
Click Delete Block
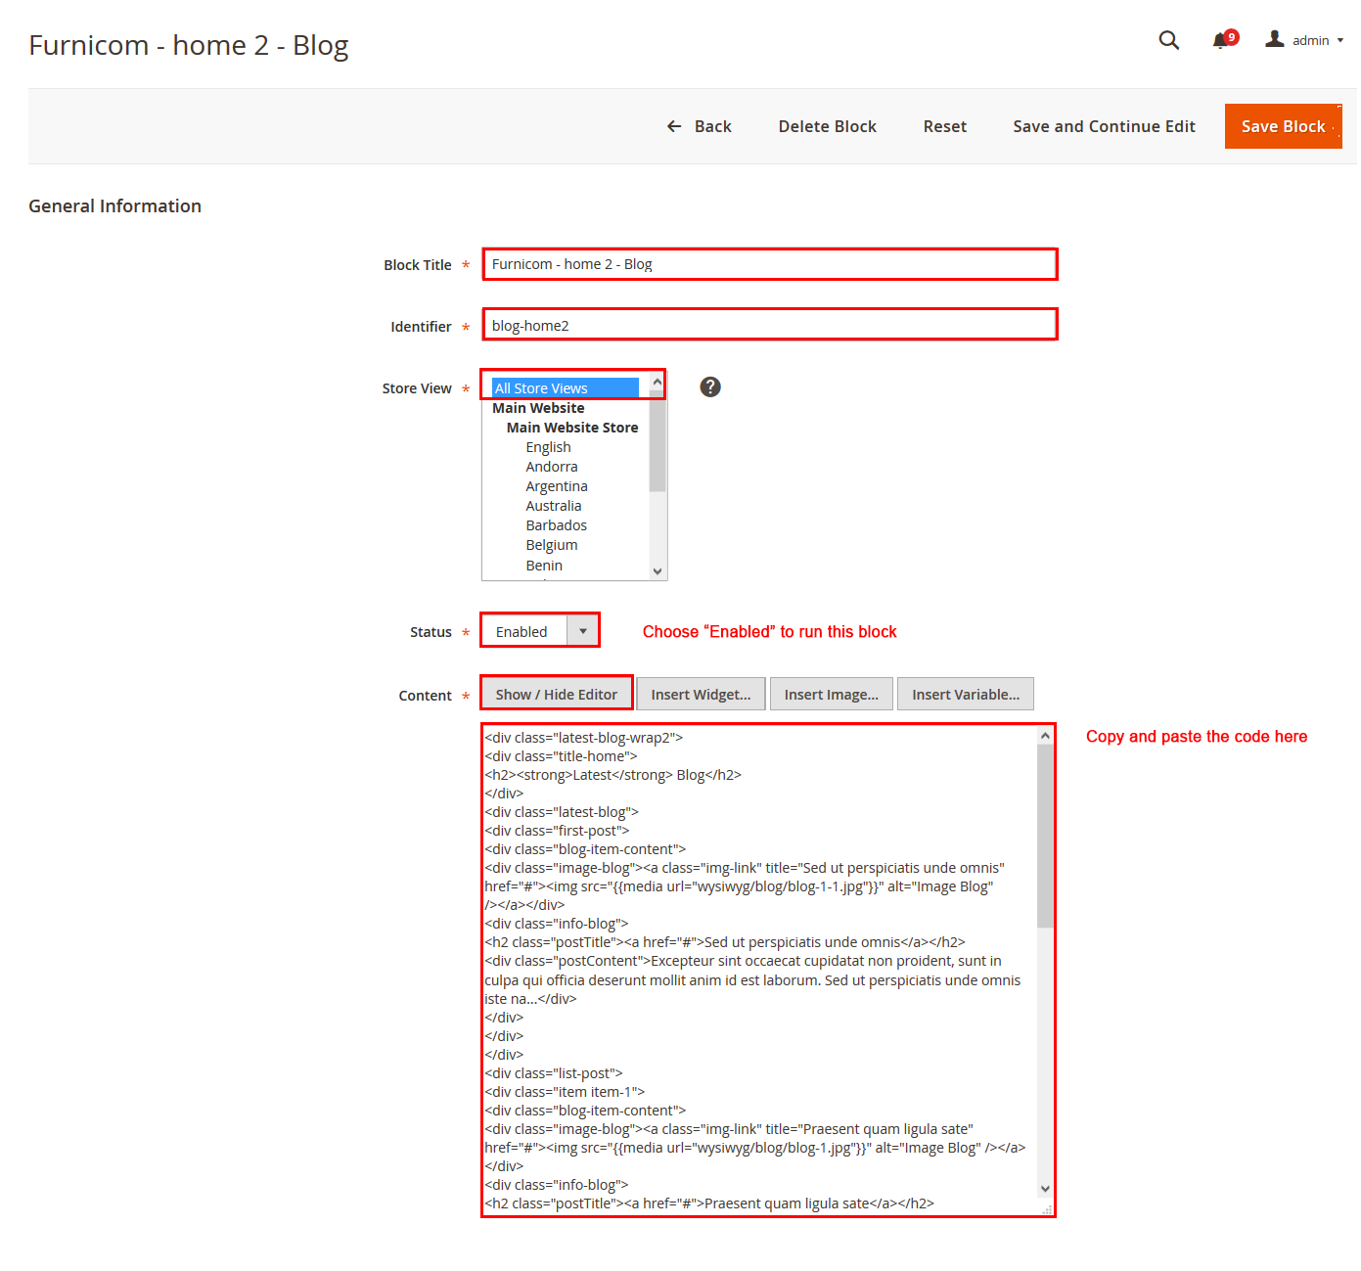coord(827,126)
